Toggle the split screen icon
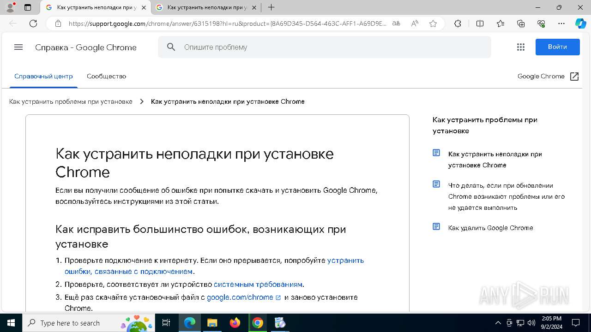This screenshot has height=332, width=591. click(480, 24)
